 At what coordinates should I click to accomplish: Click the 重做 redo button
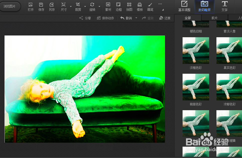tap(148, 18)
